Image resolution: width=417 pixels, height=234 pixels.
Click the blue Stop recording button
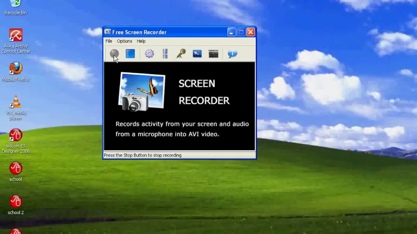pos(130,54)
